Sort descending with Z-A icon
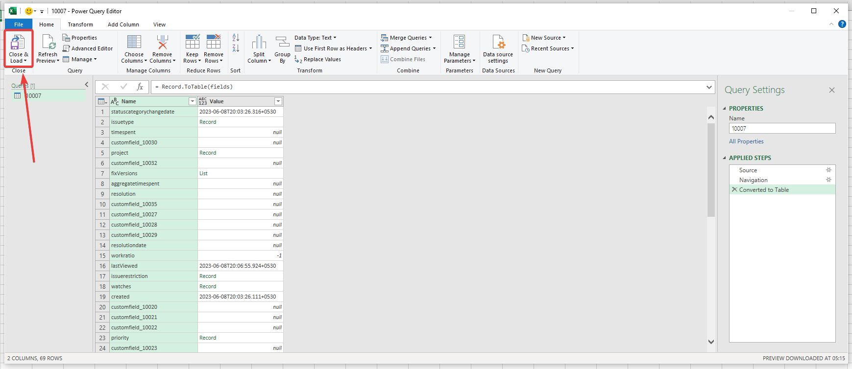The height and width of the screenshot is (369, 852). [x=236, y=48]
